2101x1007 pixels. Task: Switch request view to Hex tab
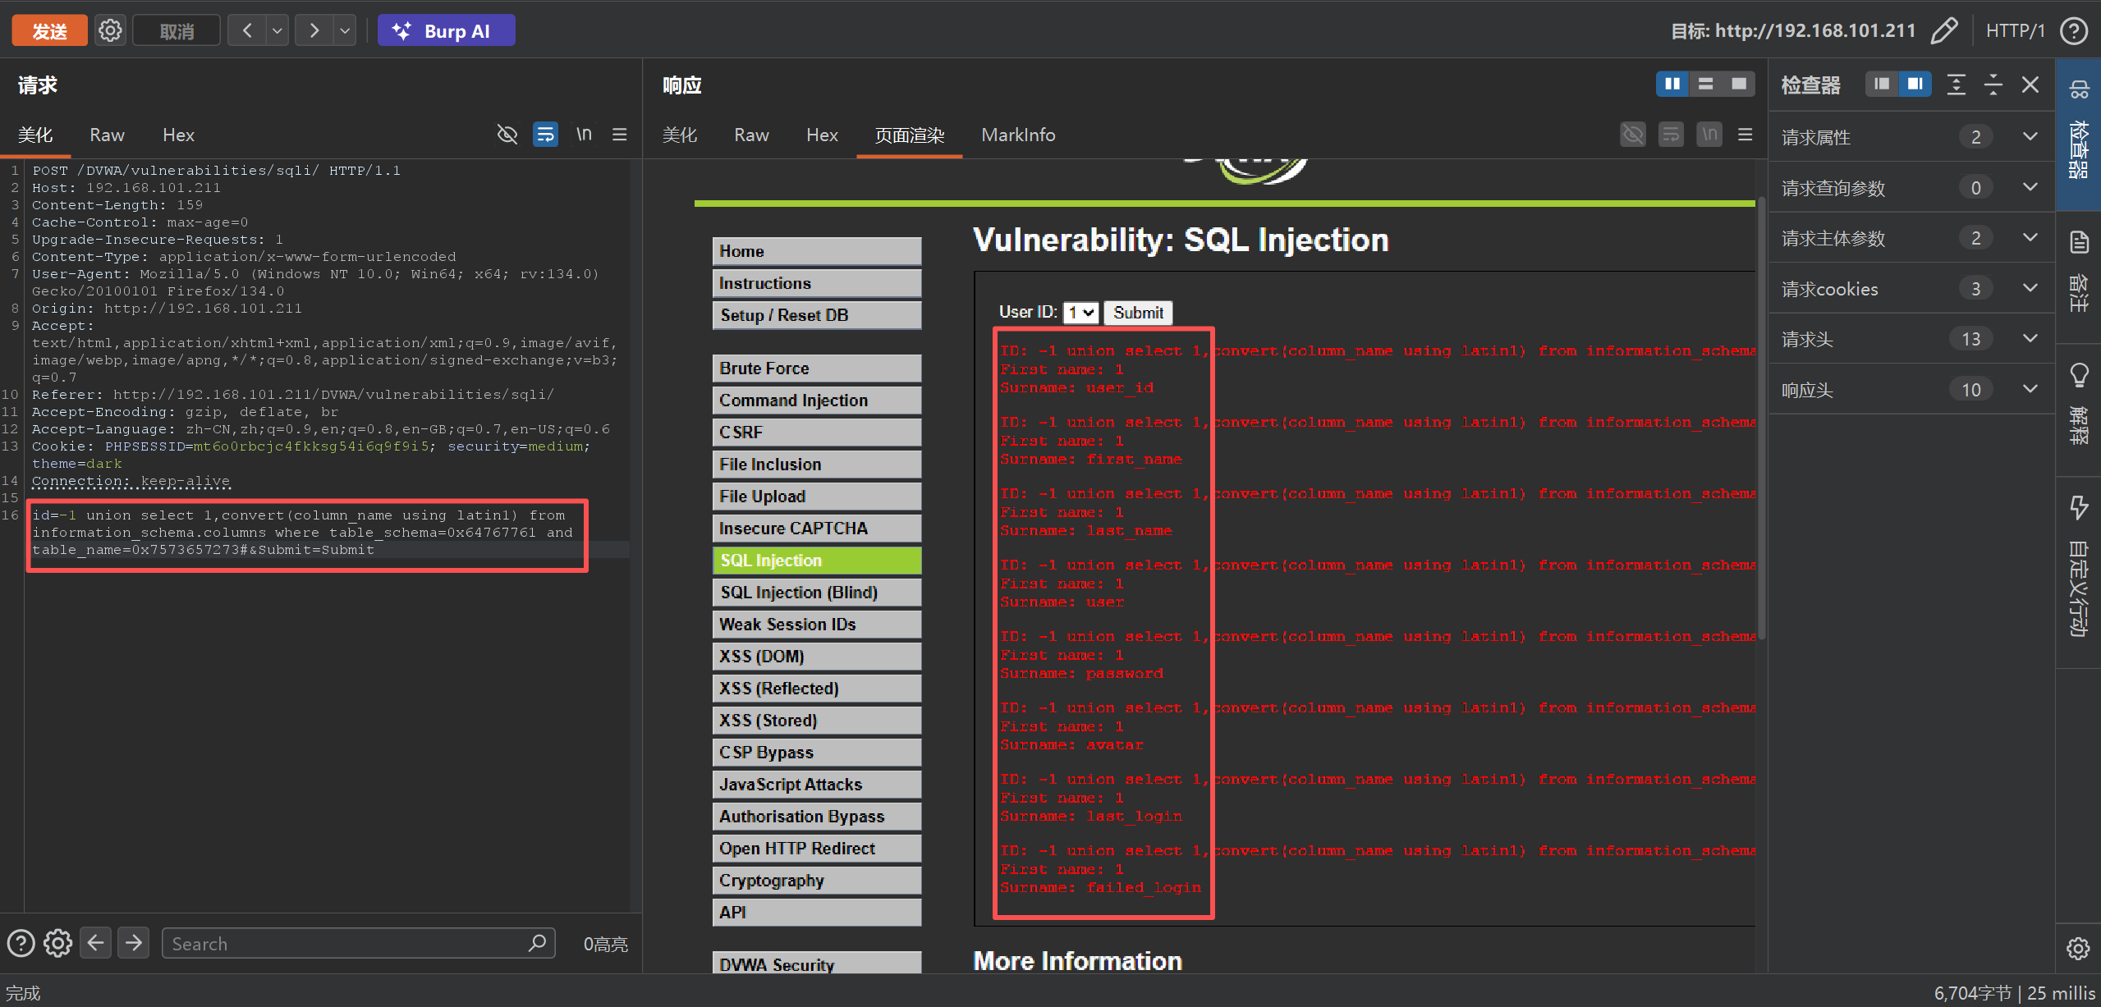178,135
